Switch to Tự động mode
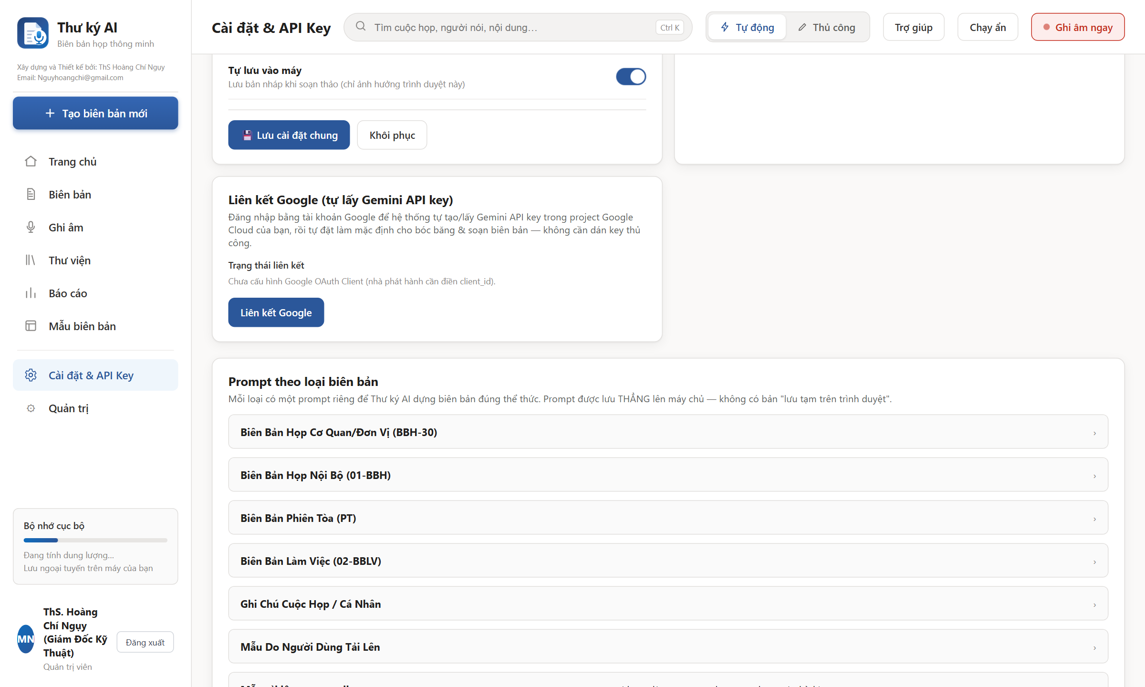Screen dimensions: 1145x687 (747, 27)
